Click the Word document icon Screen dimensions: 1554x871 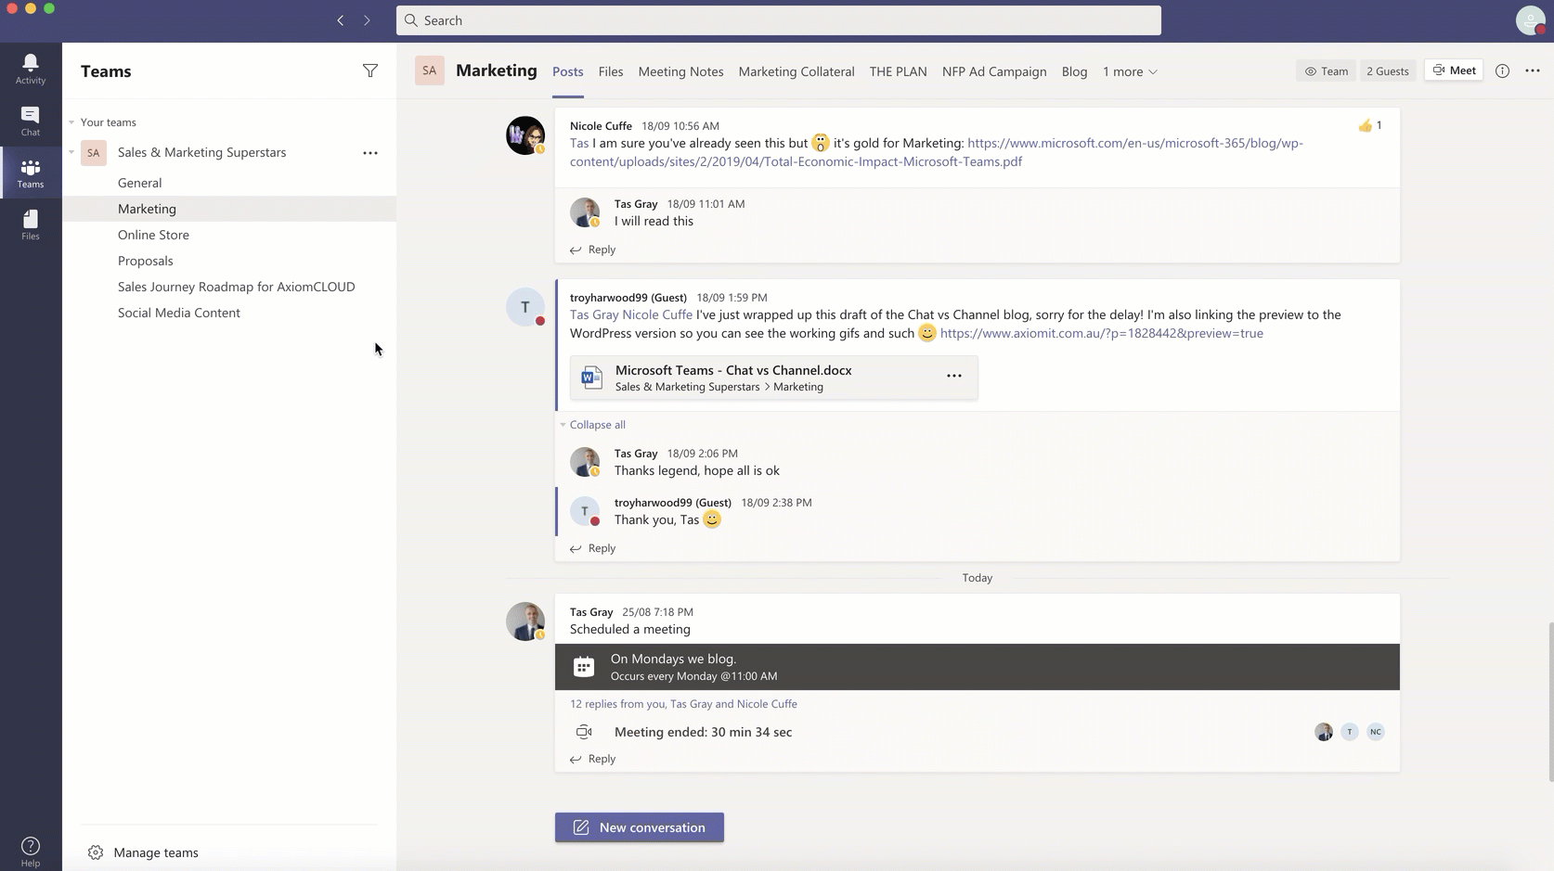click(x=591, y=378)
